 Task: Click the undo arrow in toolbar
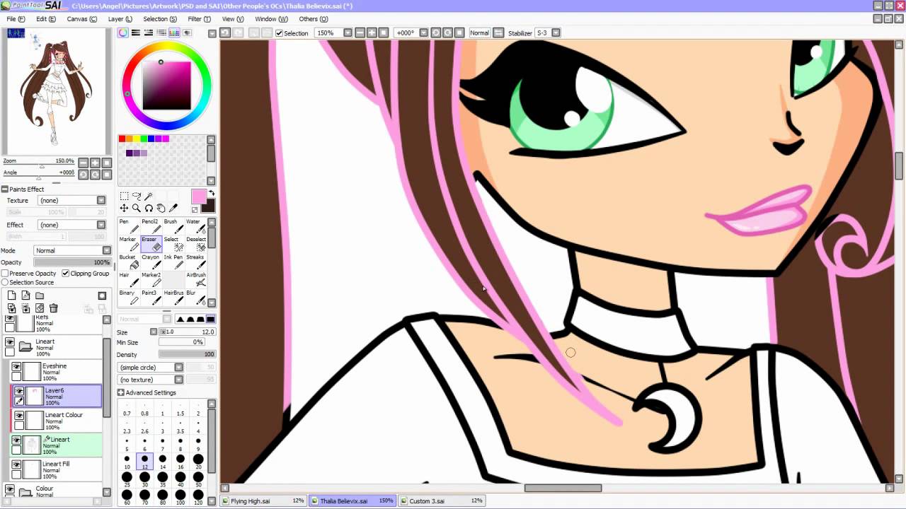click(225, 33)
